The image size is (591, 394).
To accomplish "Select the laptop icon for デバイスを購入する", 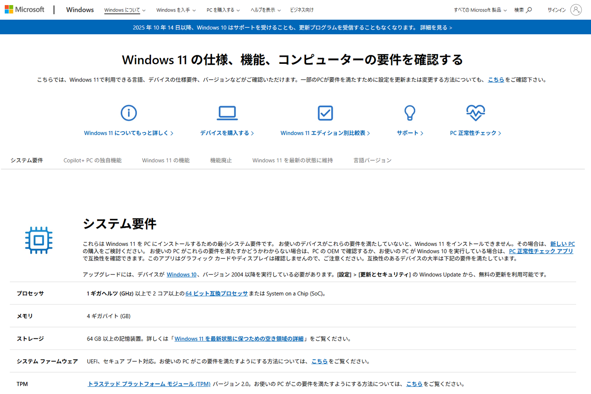I will [227, 113].
